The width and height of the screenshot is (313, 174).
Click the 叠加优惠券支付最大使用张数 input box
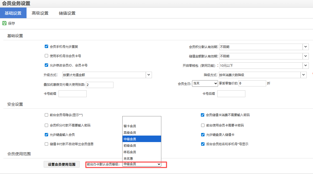click(x=100, y=85)
